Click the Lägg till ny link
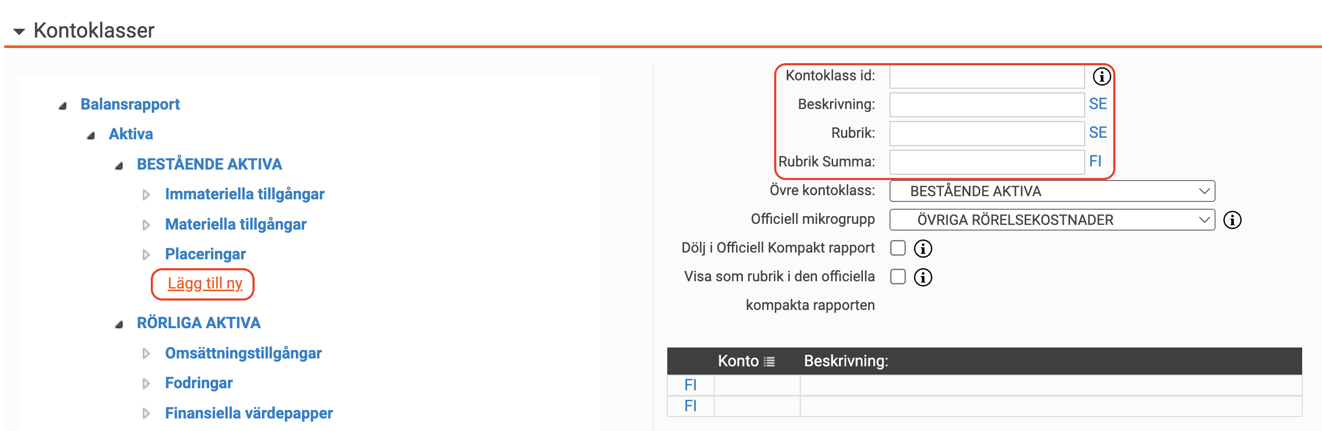 (205, 283)
